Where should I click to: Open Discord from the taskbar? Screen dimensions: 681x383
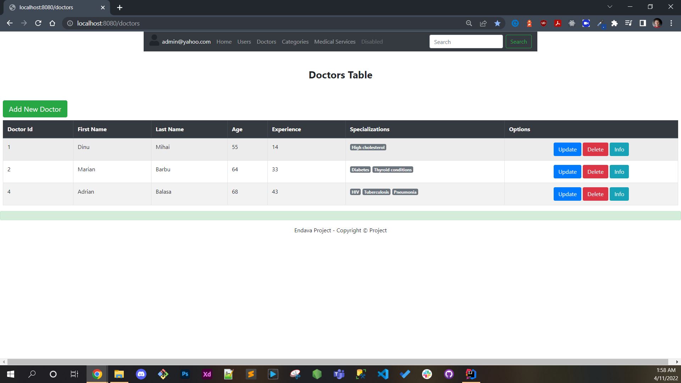click(141, 374)
